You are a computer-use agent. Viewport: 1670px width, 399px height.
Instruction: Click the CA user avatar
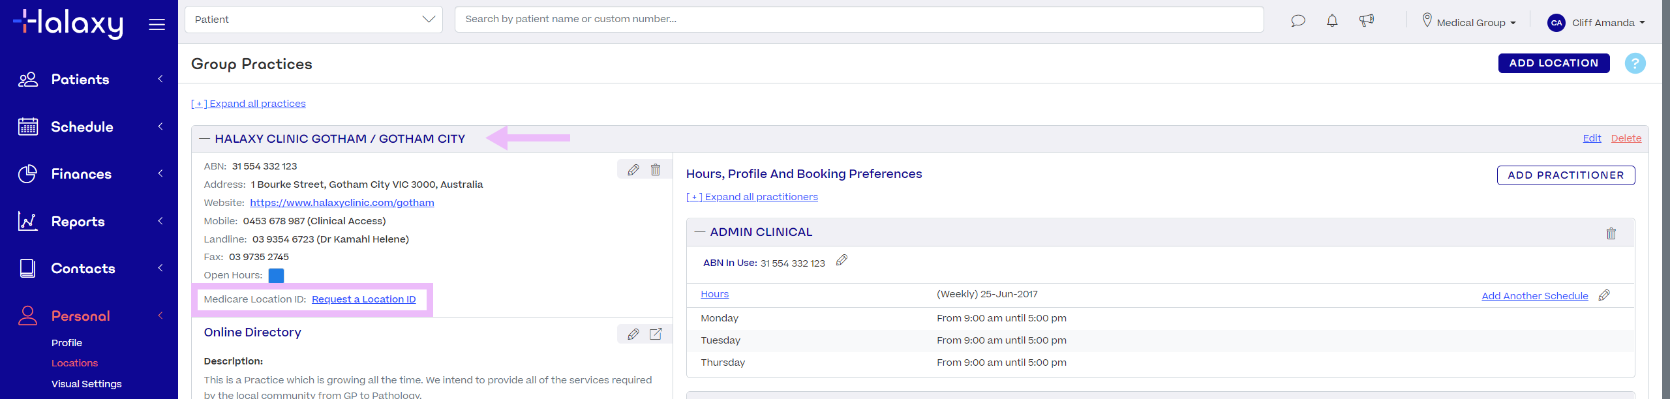click(x=1556, y=23)
